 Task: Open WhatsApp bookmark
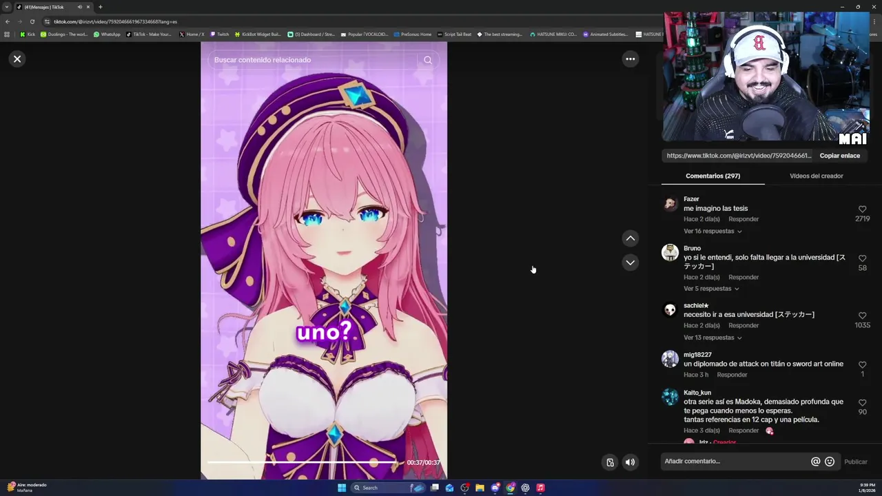click(107, 34)
